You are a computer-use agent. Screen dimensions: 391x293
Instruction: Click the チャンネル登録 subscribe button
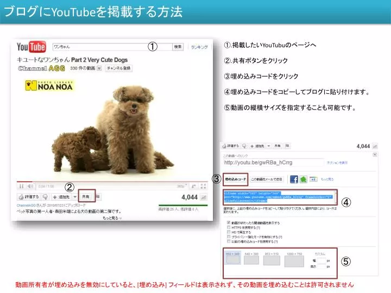coord(119,68)
